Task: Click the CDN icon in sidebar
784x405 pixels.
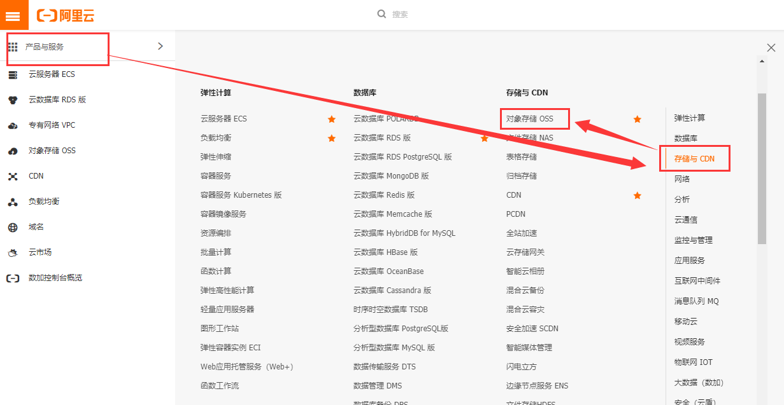Action: click(x=13, y=176)
